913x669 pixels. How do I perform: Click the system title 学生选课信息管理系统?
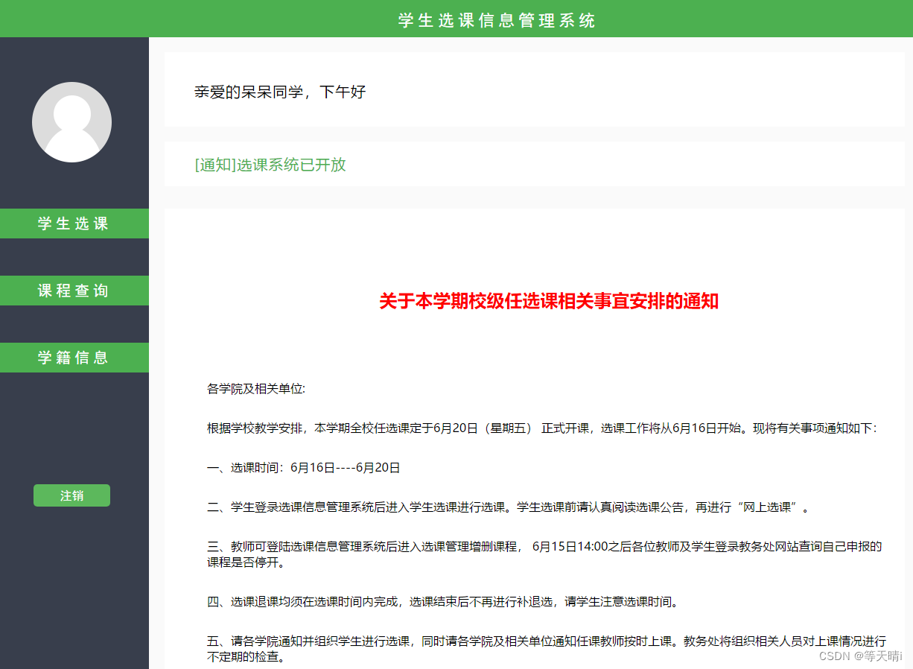coord(496,19)
